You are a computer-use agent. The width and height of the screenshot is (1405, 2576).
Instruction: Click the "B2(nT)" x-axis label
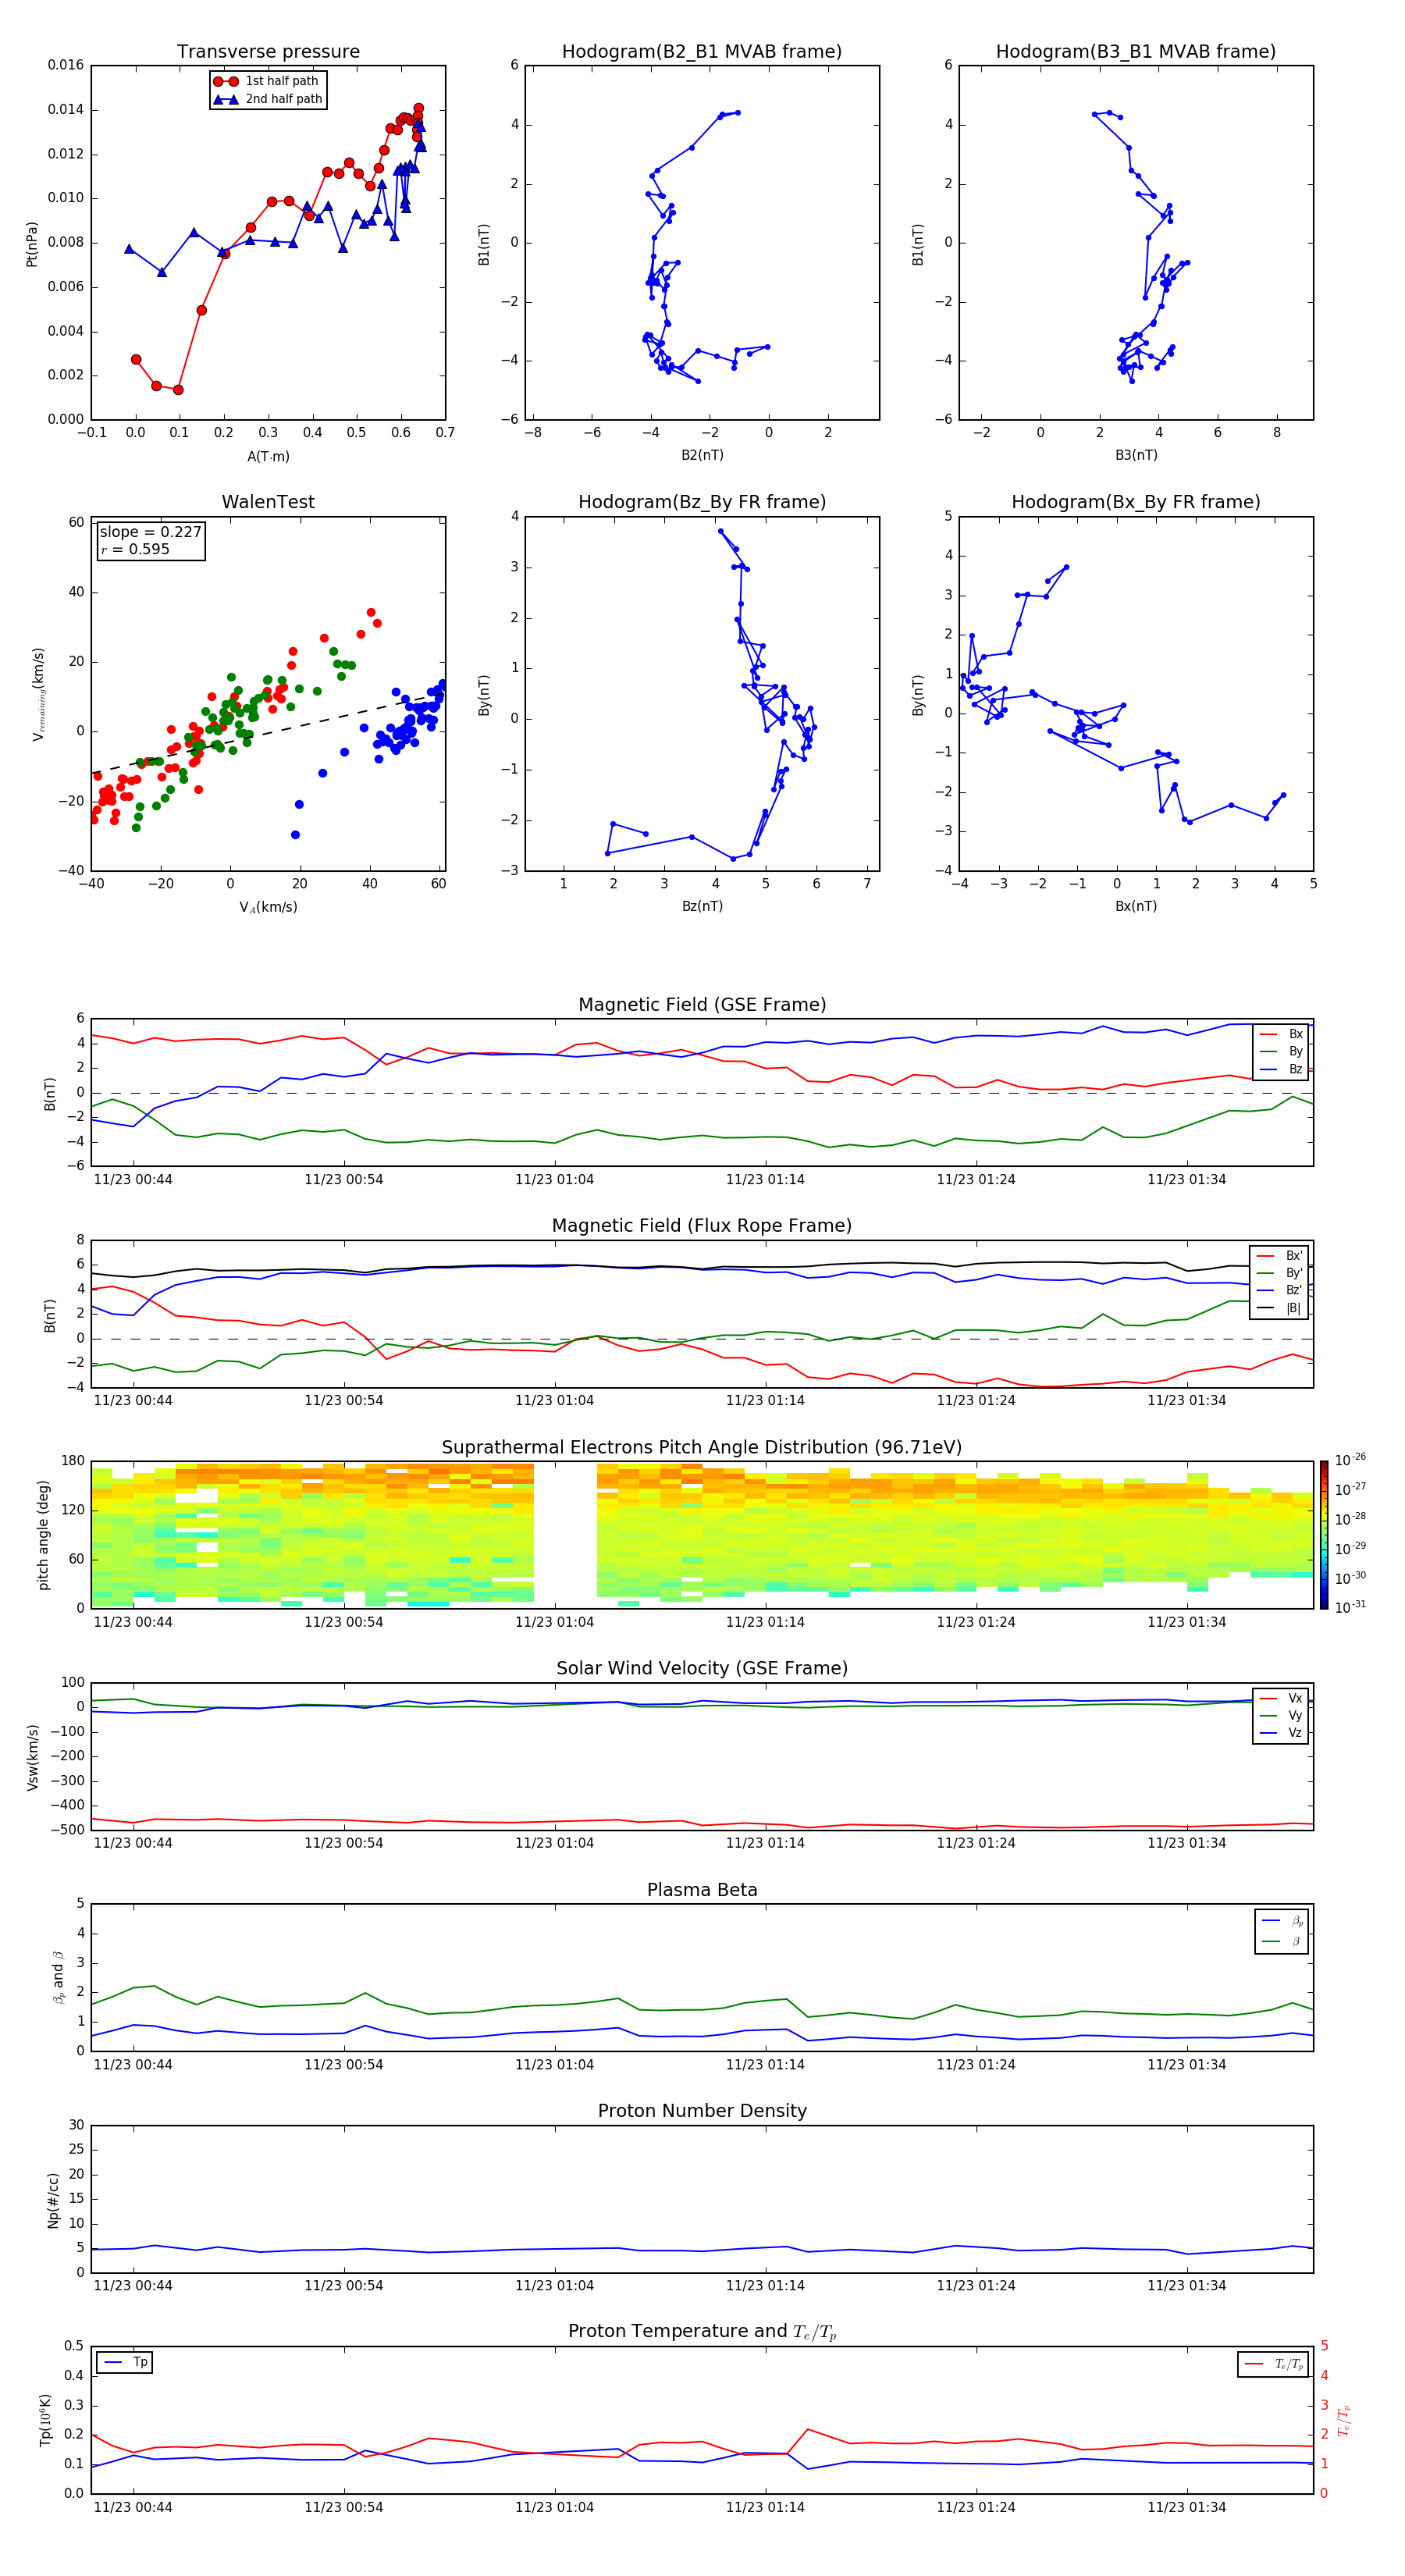702,455
